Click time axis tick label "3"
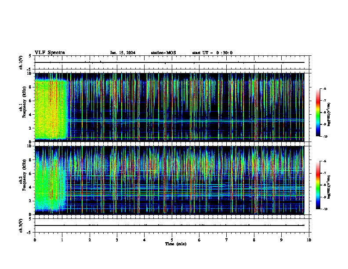This screenshot has width=348, height=269. (x=117, y=240)
